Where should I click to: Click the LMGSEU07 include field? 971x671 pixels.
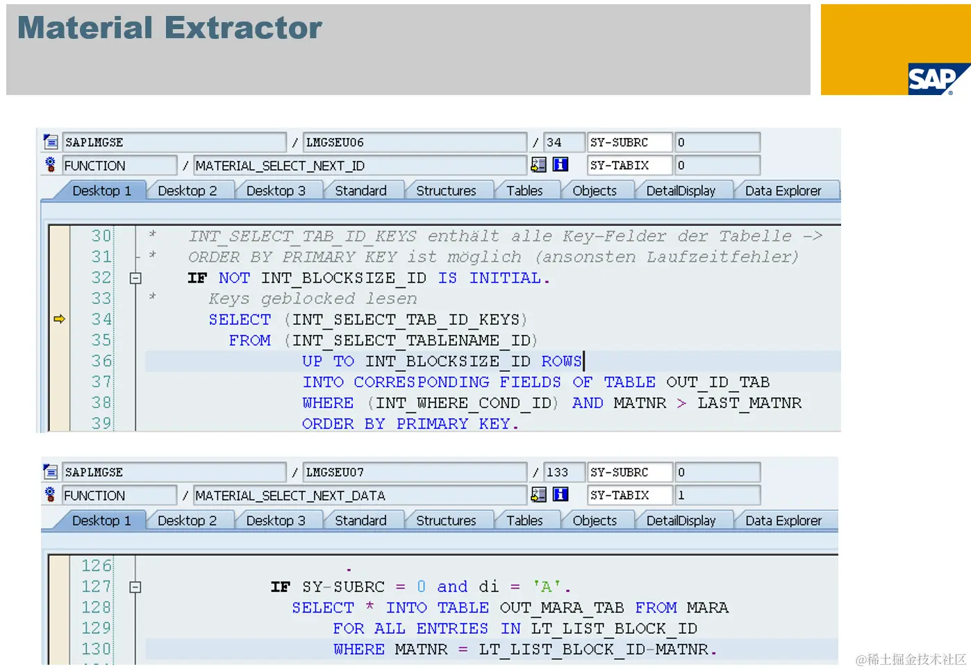point(415,472)
